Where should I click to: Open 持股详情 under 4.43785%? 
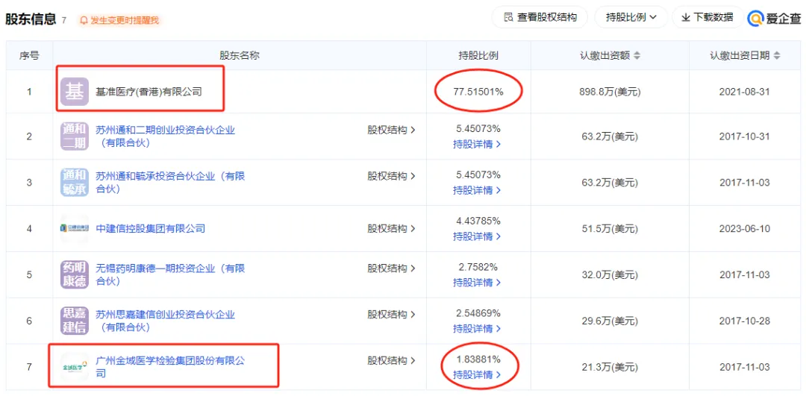click(477, 236)
